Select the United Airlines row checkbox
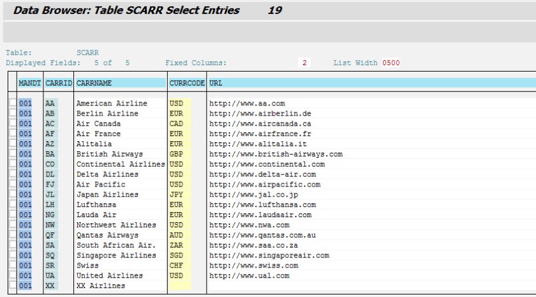Screen dimensions: 536x297 [13, 275]
